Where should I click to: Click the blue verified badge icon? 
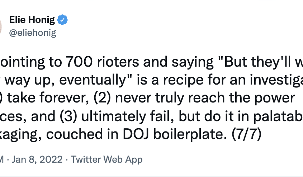(x=62, y=19)
